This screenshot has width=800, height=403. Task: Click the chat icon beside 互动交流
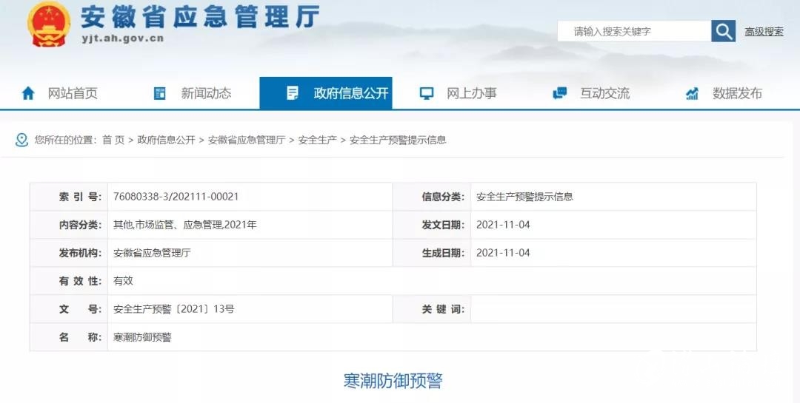pos(560,93)
